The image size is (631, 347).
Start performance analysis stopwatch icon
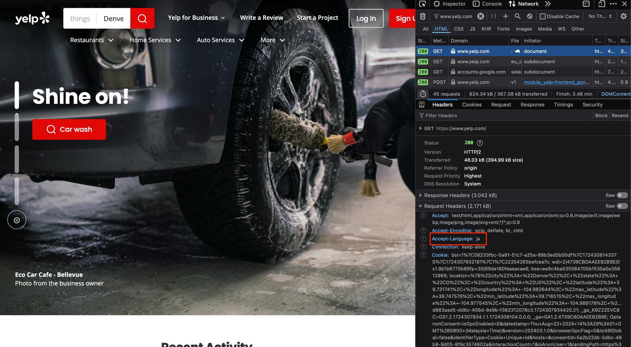pos(423,94)
